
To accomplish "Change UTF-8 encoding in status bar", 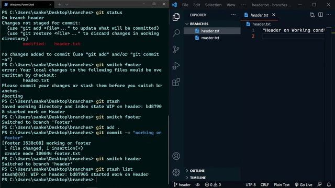I will point(250,184).
